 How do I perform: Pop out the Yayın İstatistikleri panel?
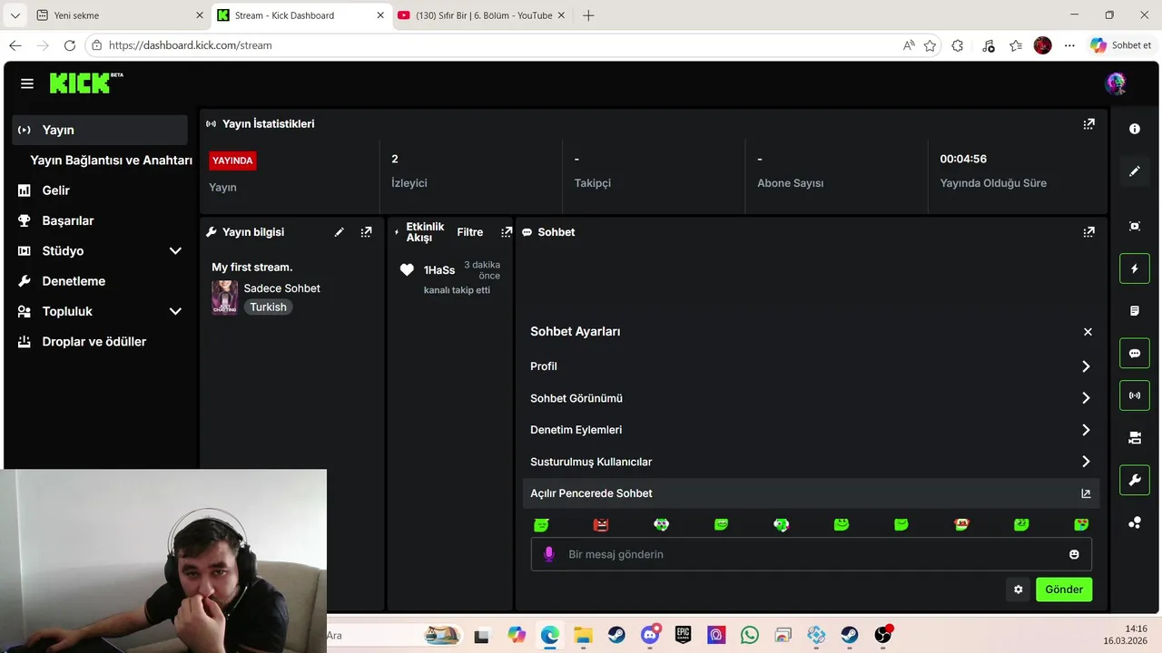pyautogui.click(x=1089, y=124)
